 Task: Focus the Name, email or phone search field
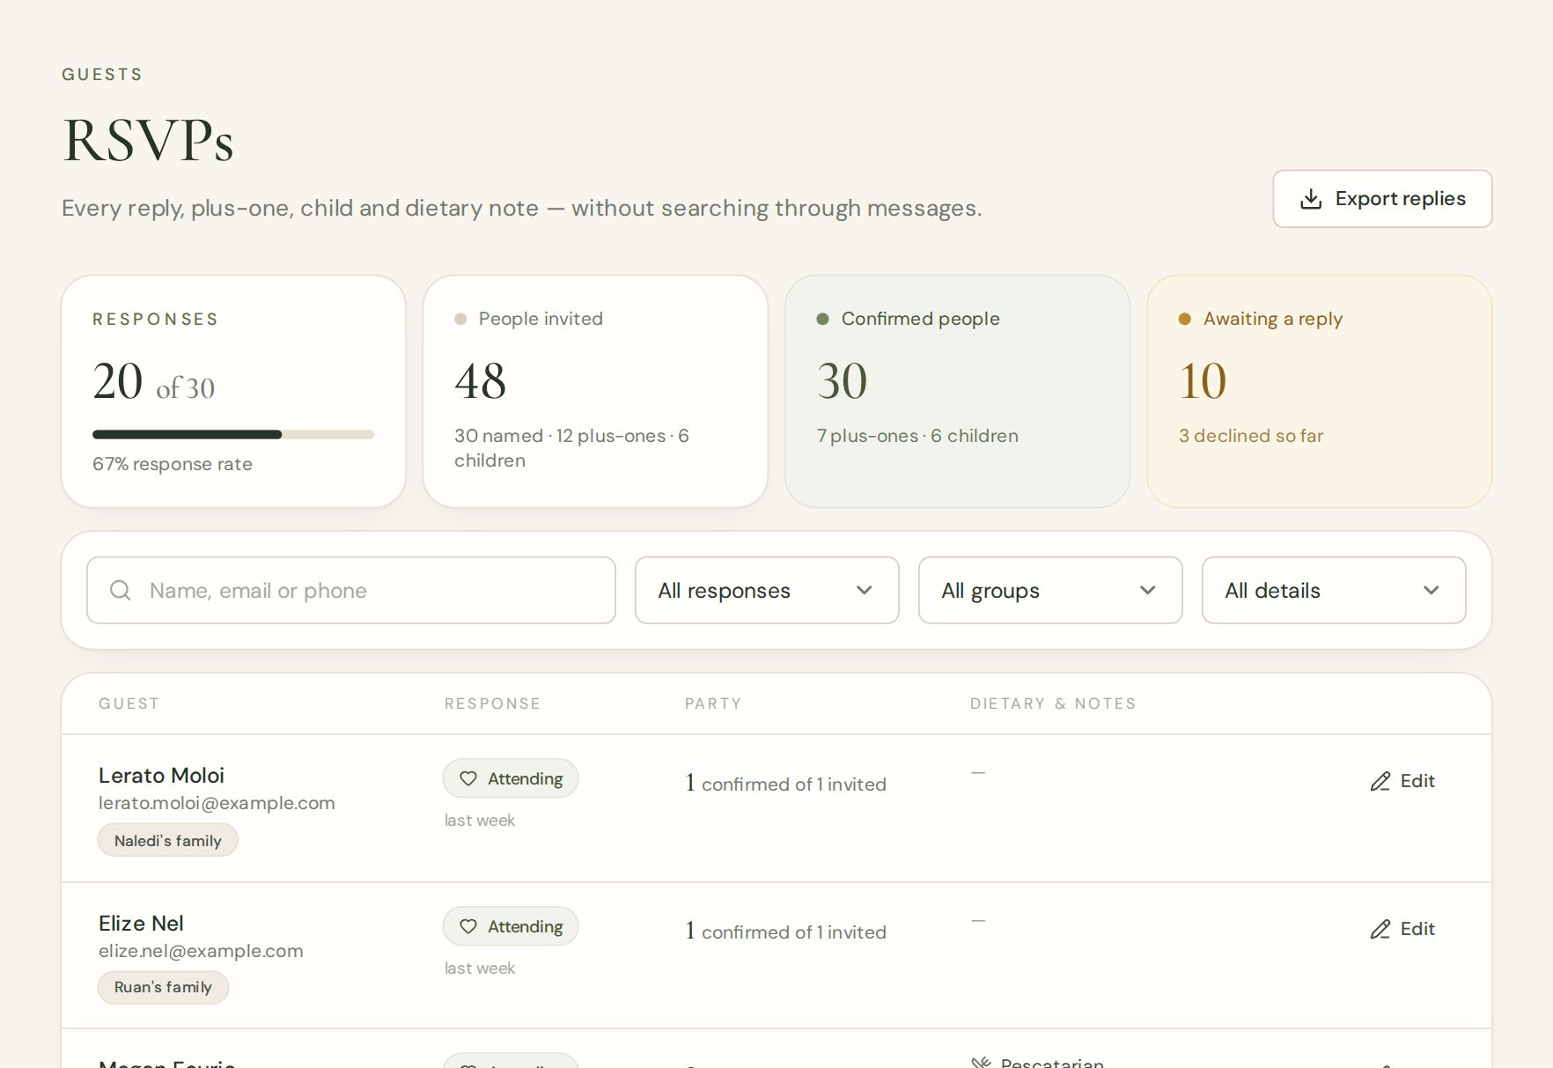[351, 590]
